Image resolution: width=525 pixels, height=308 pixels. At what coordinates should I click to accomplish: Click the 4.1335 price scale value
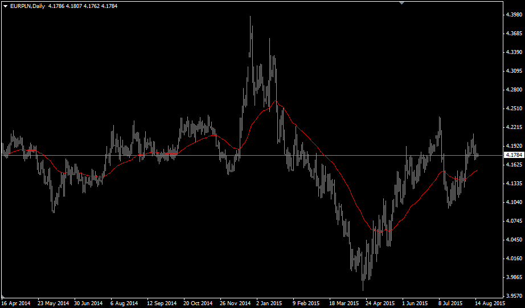[514, 183]
